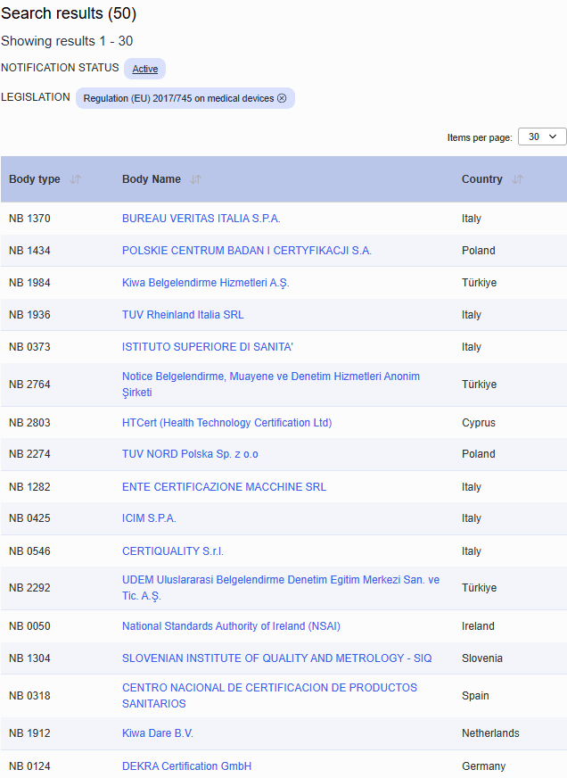Remove the Regulation (EU) 2017/745 filter
This screenshot has width=567, height=778.
pos(282,98)
